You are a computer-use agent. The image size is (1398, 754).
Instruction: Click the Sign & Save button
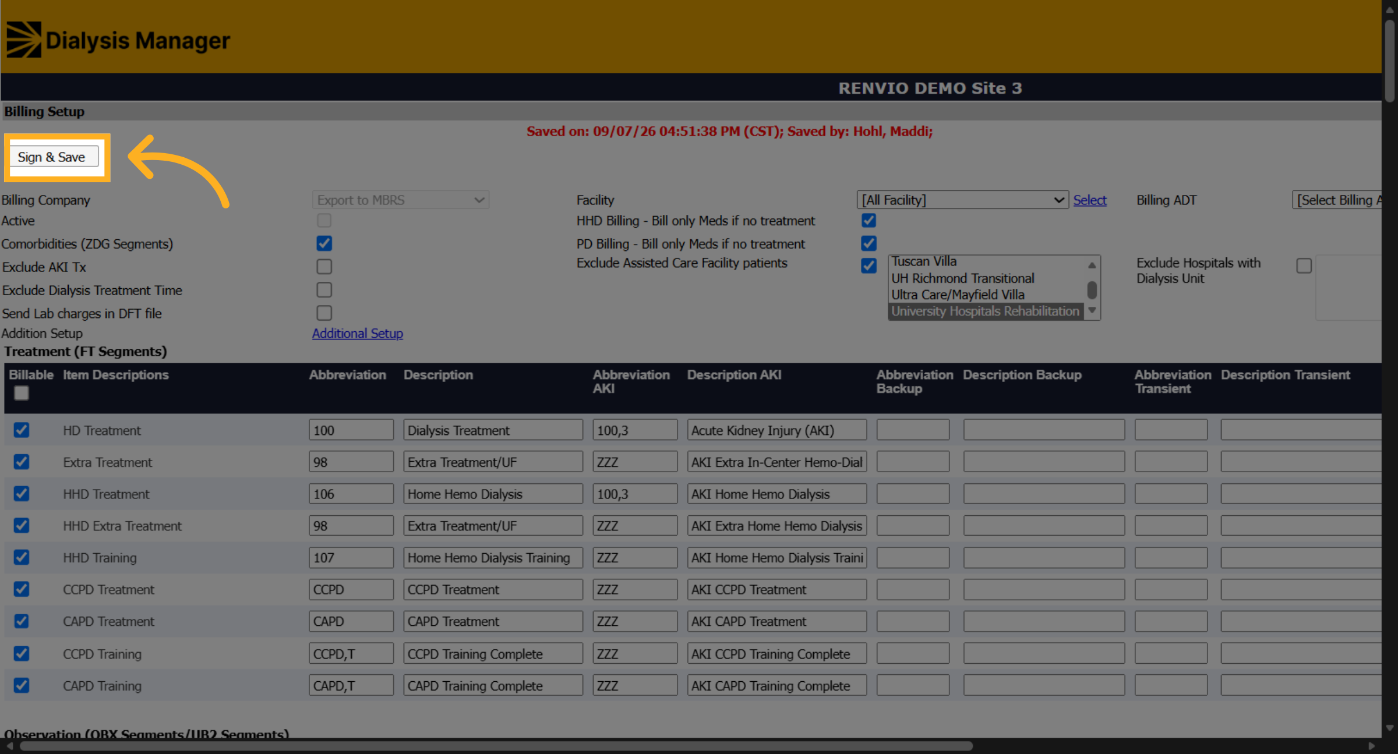pyautogui.click(x=54, y=157)
